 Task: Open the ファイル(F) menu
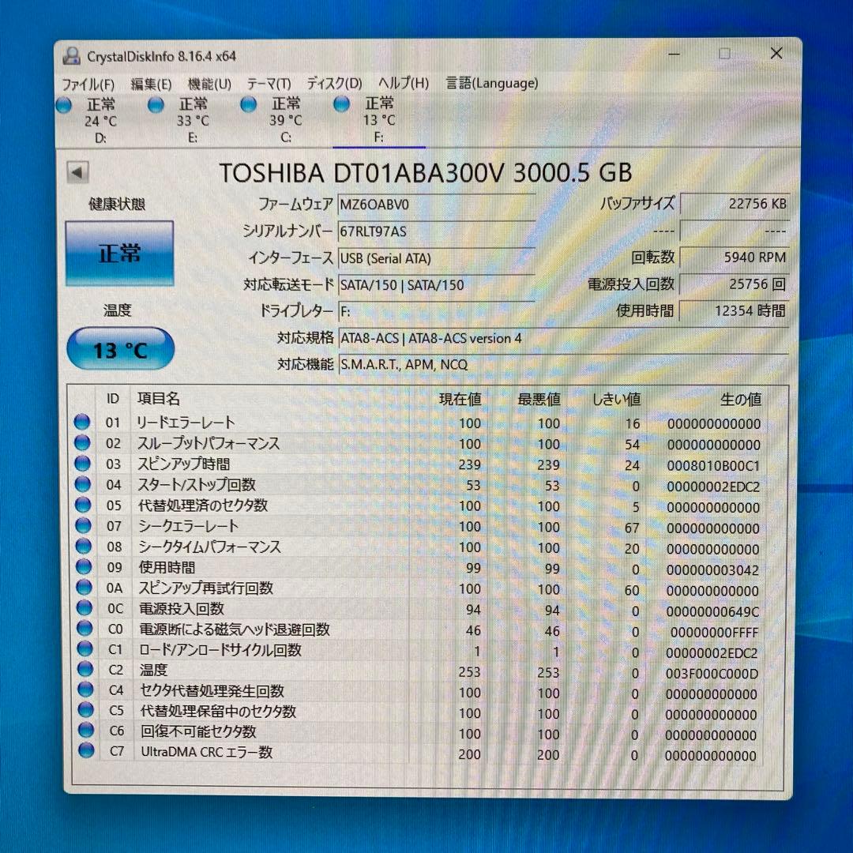point(88,85)
